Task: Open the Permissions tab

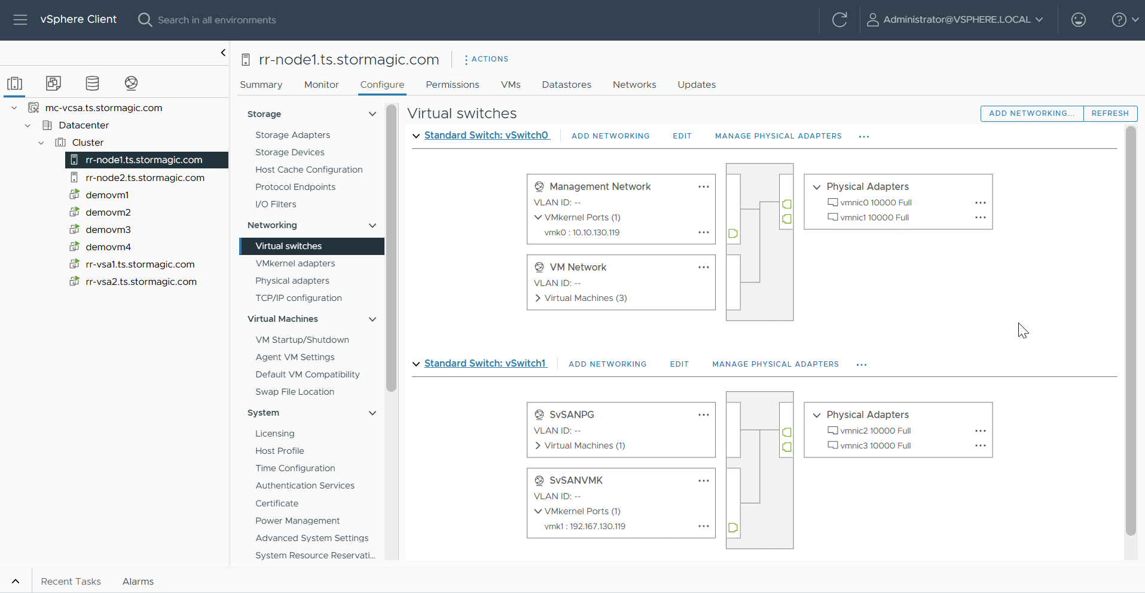Action: pyautogui.click(x=453, y=85)
